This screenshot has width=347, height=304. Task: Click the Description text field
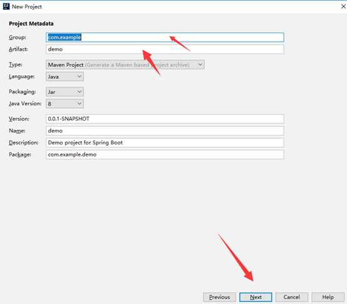tap(165, 143)
